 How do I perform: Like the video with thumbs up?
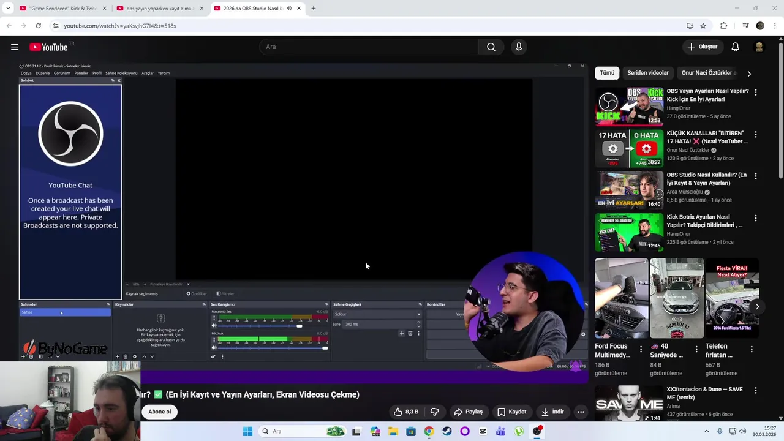pos(407,412)
